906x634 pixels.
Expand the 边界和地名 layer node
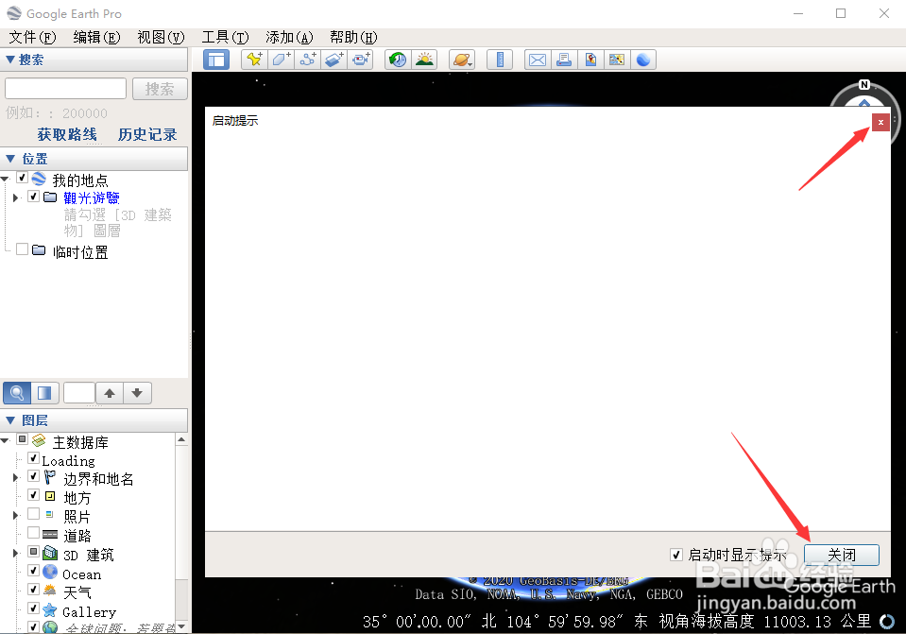16,477
